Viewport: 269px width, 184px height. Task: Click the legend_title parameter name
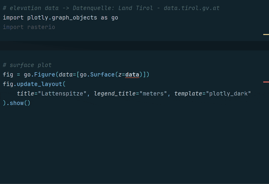point(114,93)
